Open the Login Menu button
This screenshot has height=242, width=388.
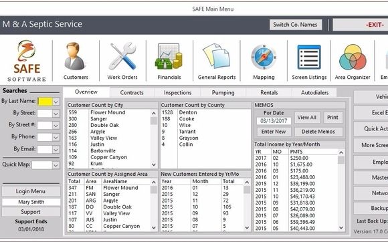pyautogui.click(x=31, y=191)
